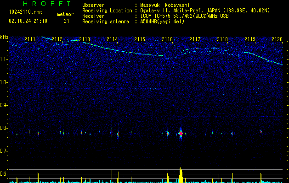The image size is (289, 183).
Task: Click the tallest yellow amplitude peak after 2116
Action: click(181, 175)
